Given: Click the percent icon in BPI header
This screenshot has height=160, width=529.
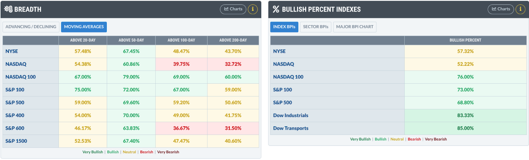Looking at the screenshot, I should coord(276,9).
